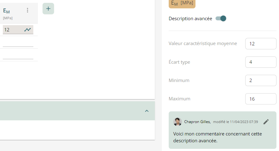Select the EM cell containing value 12
This screenshot has height=151, width=279.
pos(13,30)
